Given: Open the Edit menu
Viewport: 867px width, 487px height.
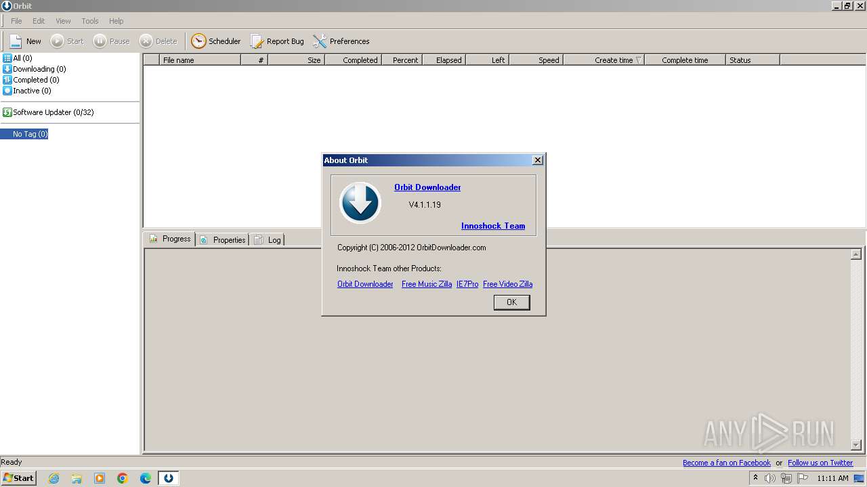Looking at the screenshot, I should 39,21.
